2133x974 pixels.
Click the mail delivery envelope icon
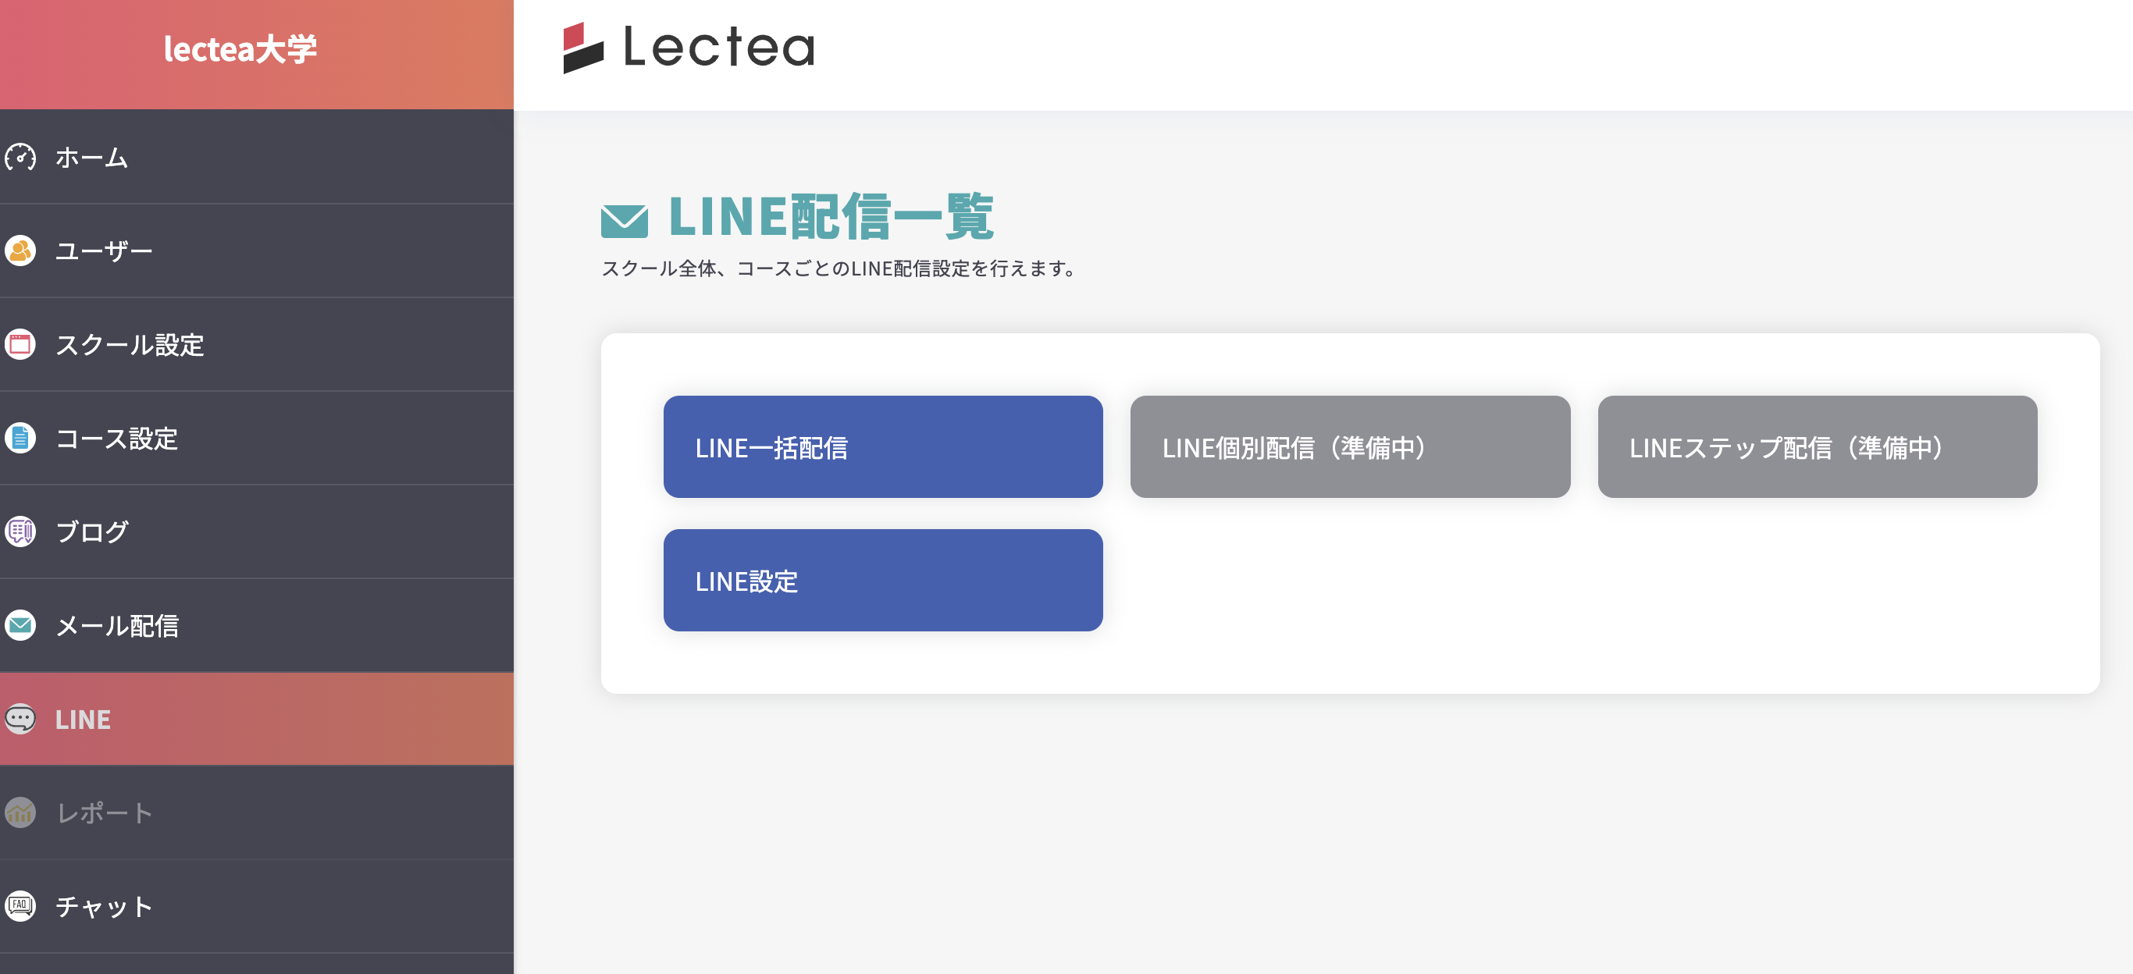tap(20, 625)
